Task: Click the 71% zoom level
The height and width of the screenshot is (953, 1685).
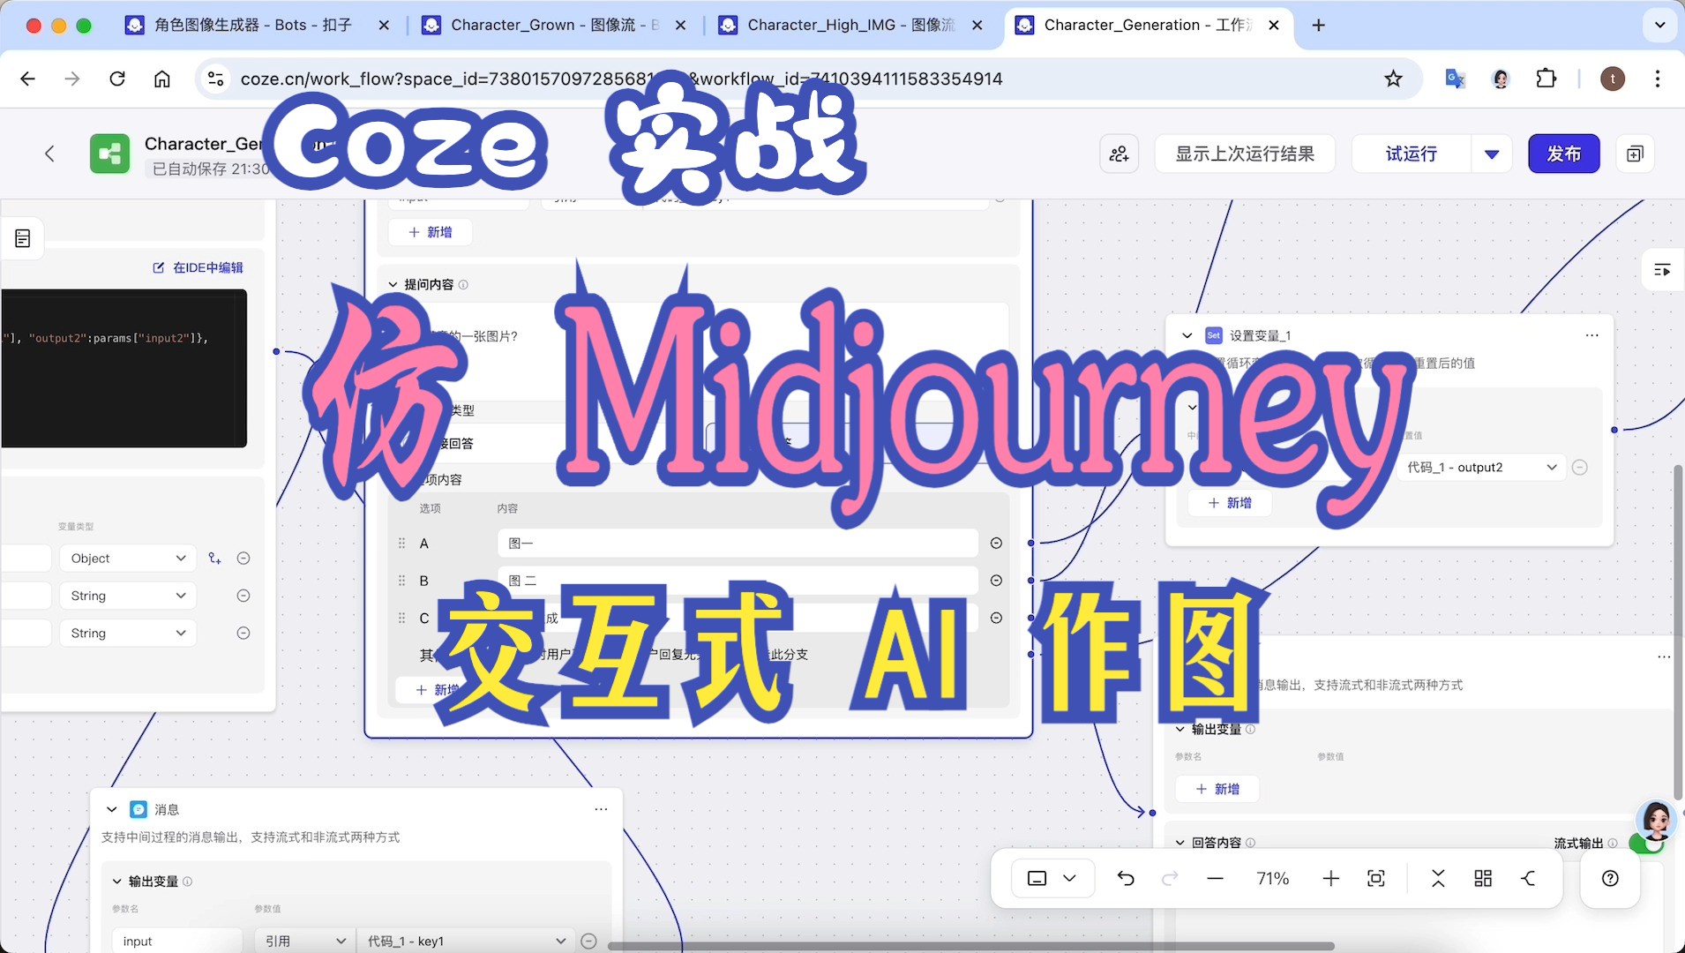Action: pyautogui.click(x=1273, y=878)
